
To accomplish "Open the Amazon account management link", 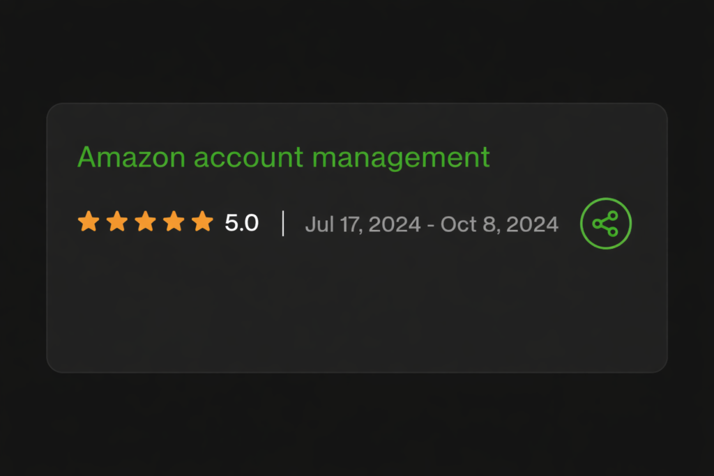I will tap(283, 158).
